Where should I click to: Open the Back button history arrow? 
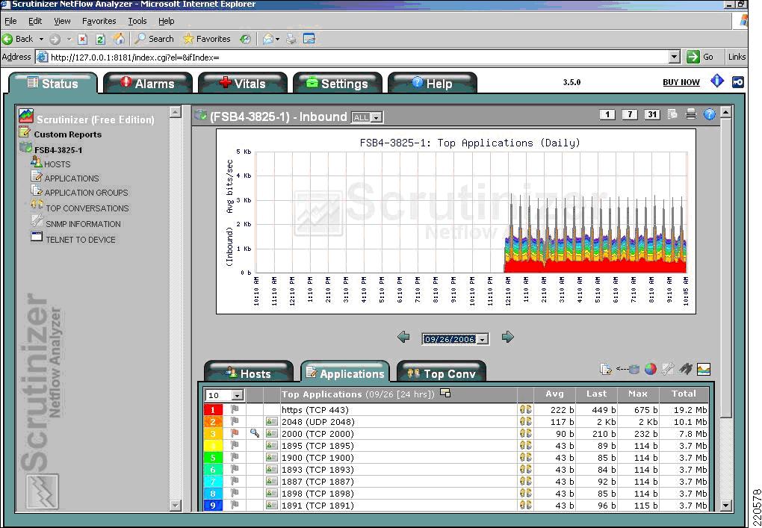(41, 39)
